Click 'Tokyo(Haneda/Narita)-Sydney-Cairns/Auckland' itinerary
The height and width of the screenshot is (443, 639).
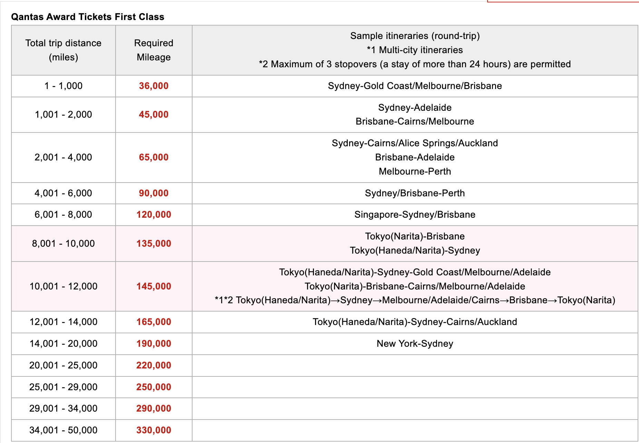point(415,322)
